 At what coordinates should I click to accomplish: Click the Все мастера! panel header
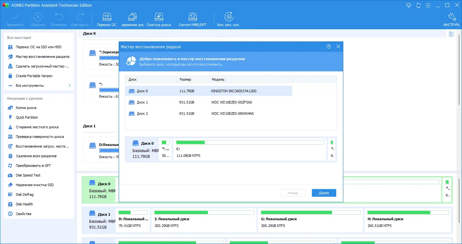[19, 38]
